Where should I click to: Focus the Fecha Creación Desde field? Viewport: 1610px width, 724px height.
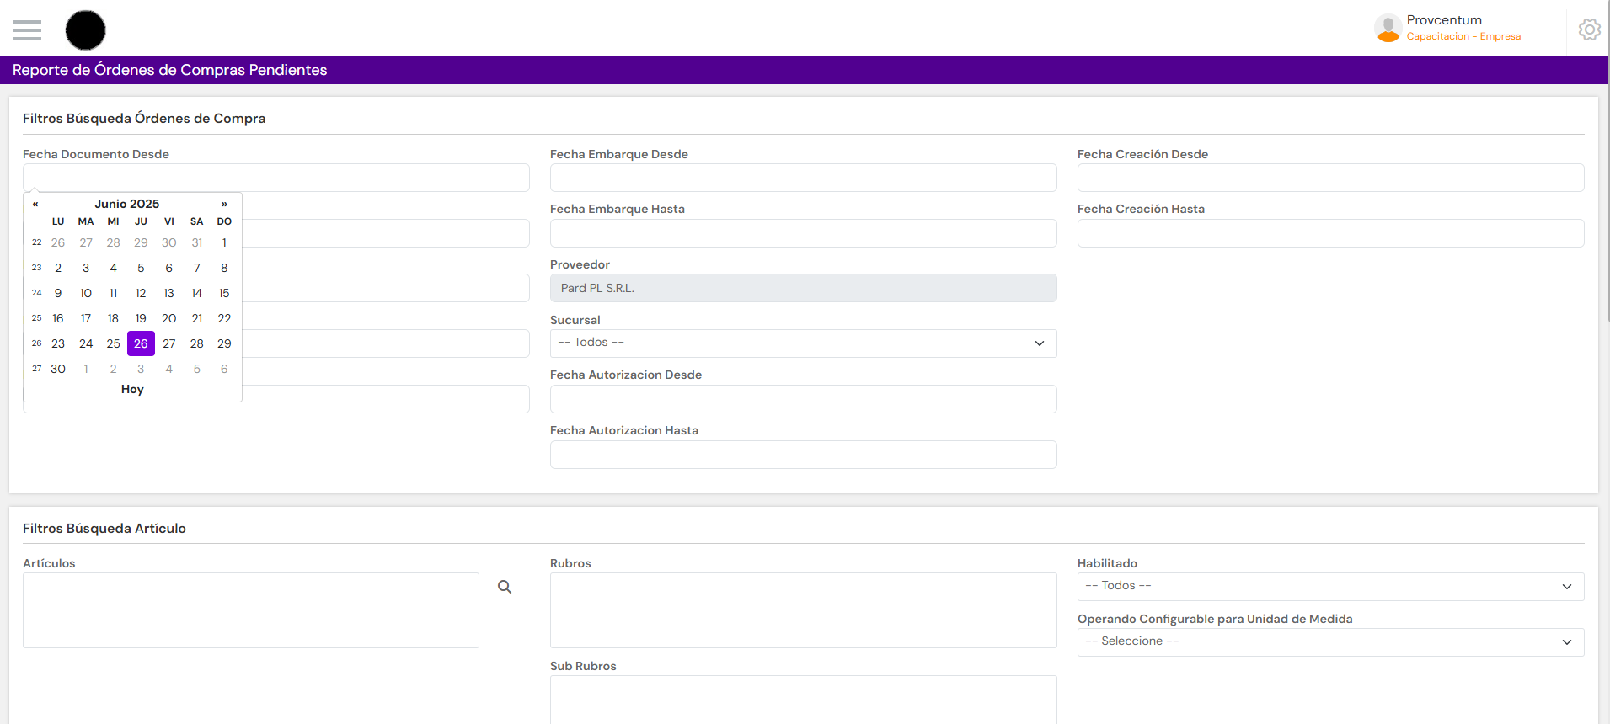coord(1331,178)
